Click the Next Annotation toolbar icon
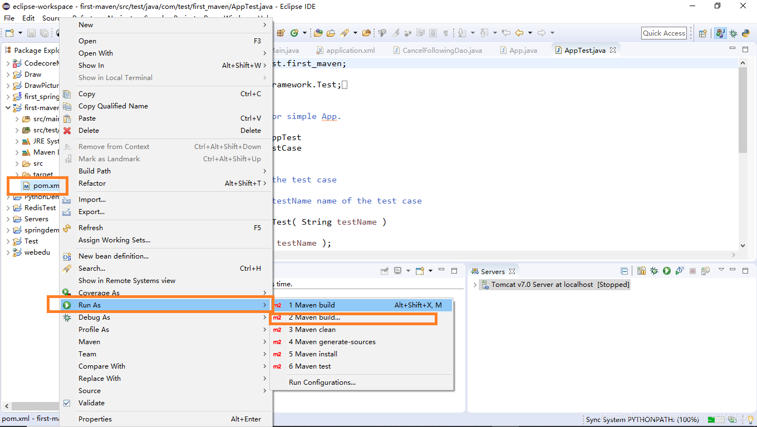The width and height of the screenshot is (757, 427). point(462,33)
